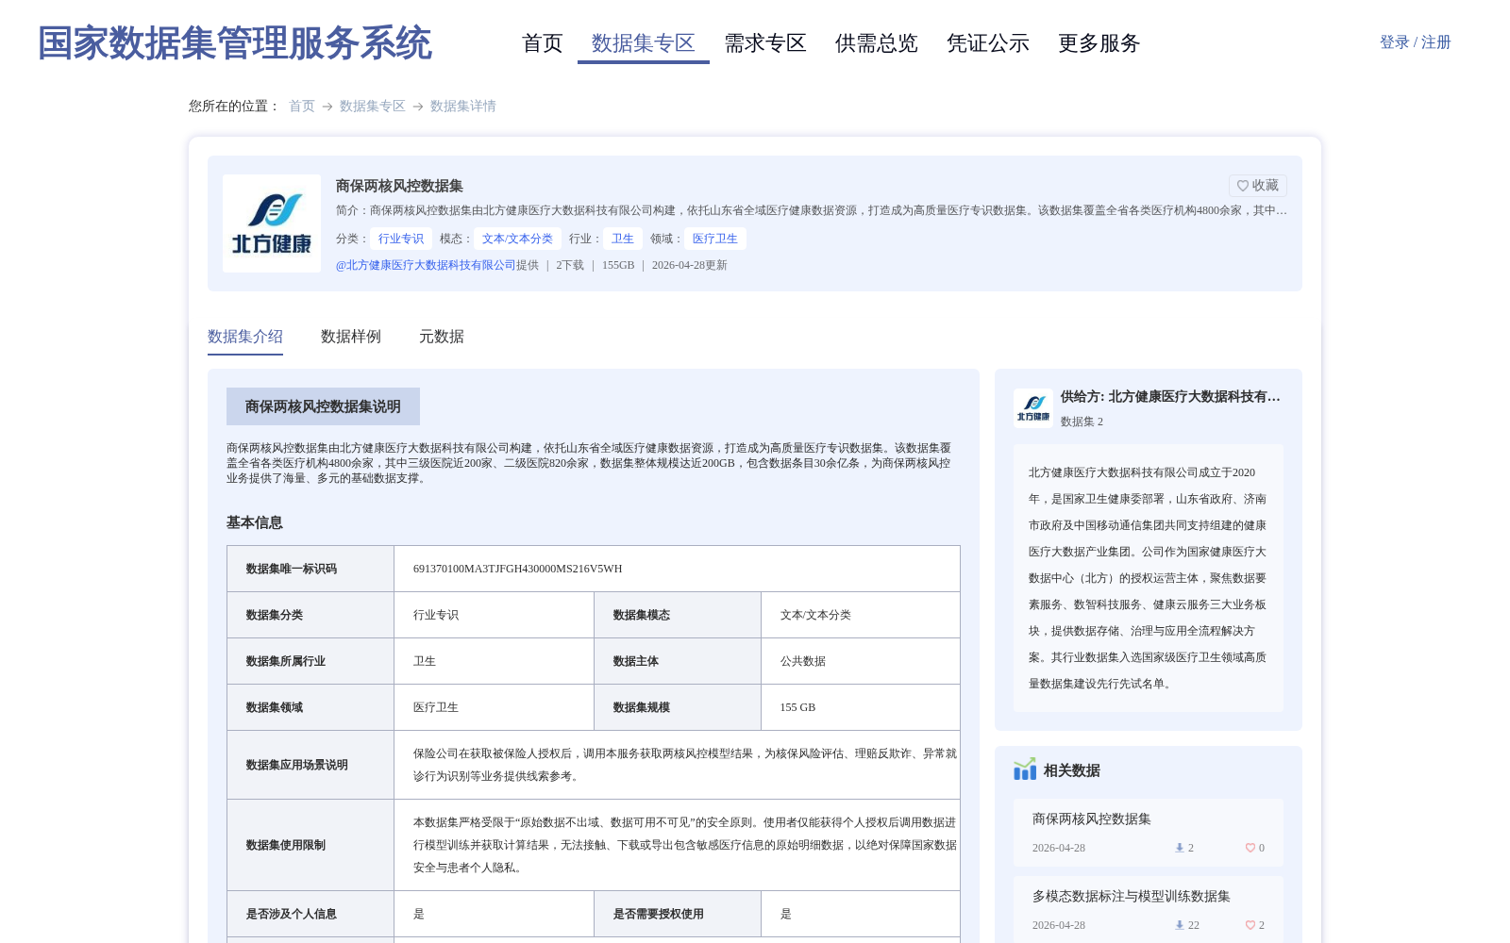The image size is (1510, 943).
Task: Click 数据集模态 table label
Action: [x=642, y=615]
